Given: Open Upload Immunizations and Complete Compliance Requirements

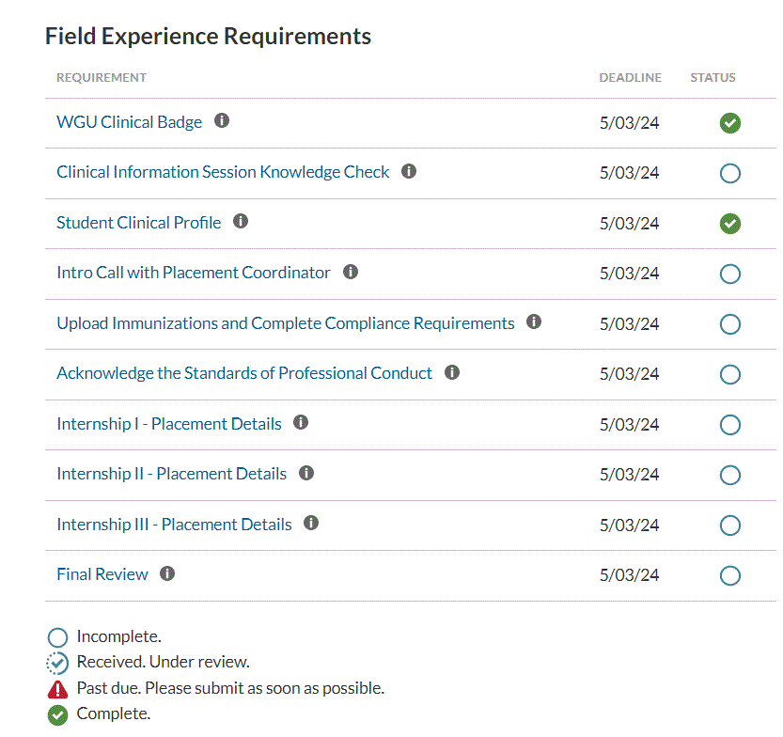Looking at the screenshot, I should tap(285, 323).
